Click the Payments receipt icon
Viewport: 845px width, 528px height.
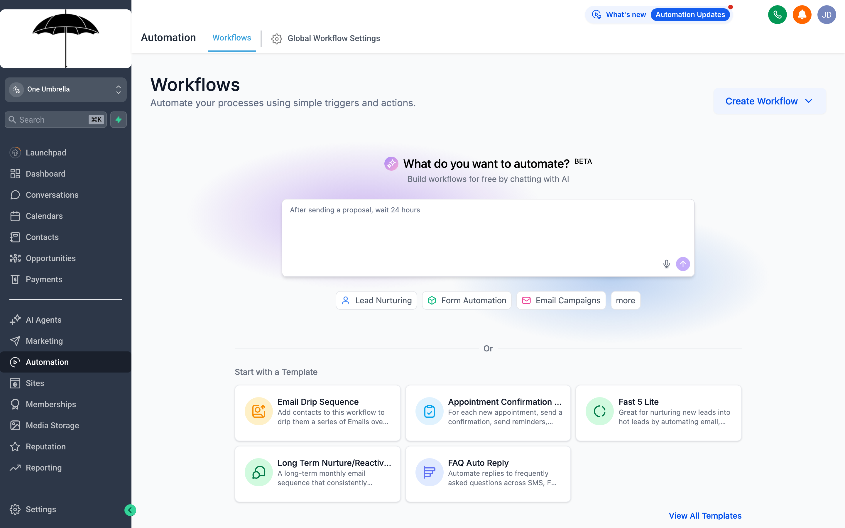click(15, 279)
